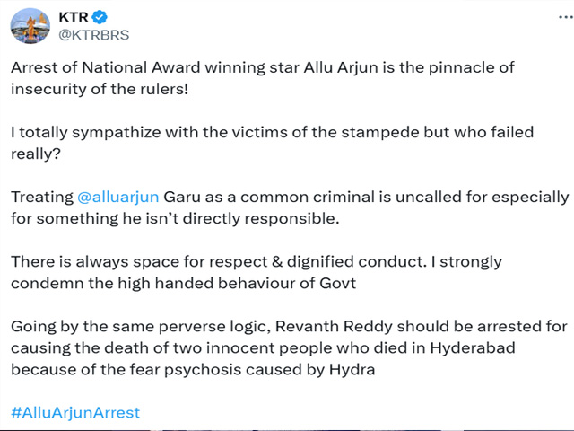This screenshot has height=431, width=574.
Task: Click the word "Hyderabad" in the tweet text
Action: 473,347
